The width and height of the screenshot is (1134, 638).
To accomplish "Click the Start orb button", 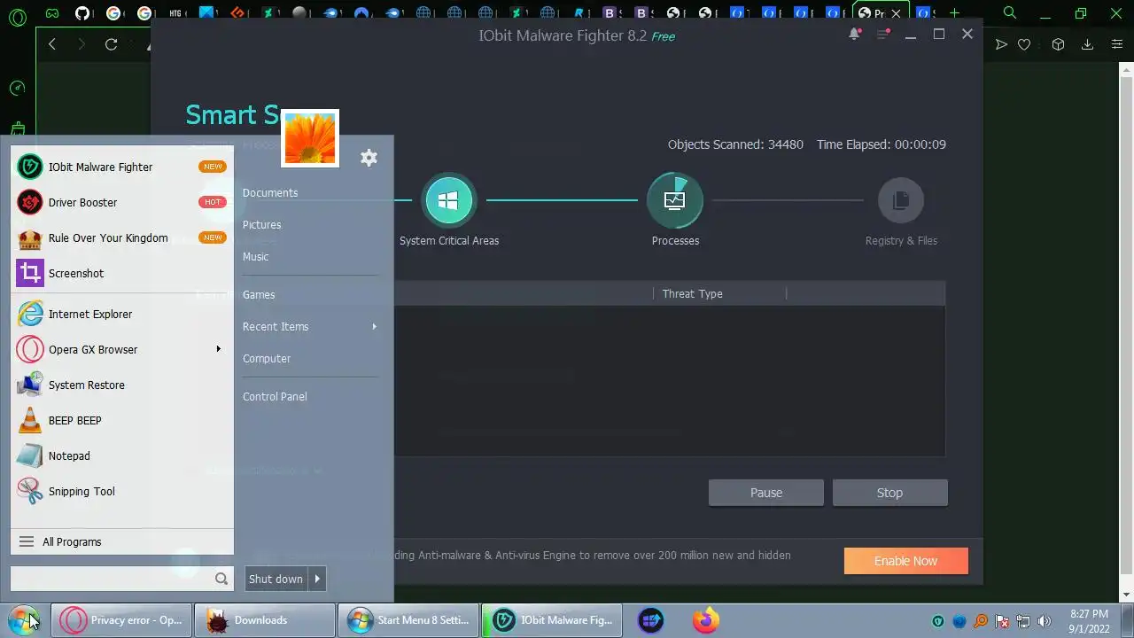I will [23, 619].
